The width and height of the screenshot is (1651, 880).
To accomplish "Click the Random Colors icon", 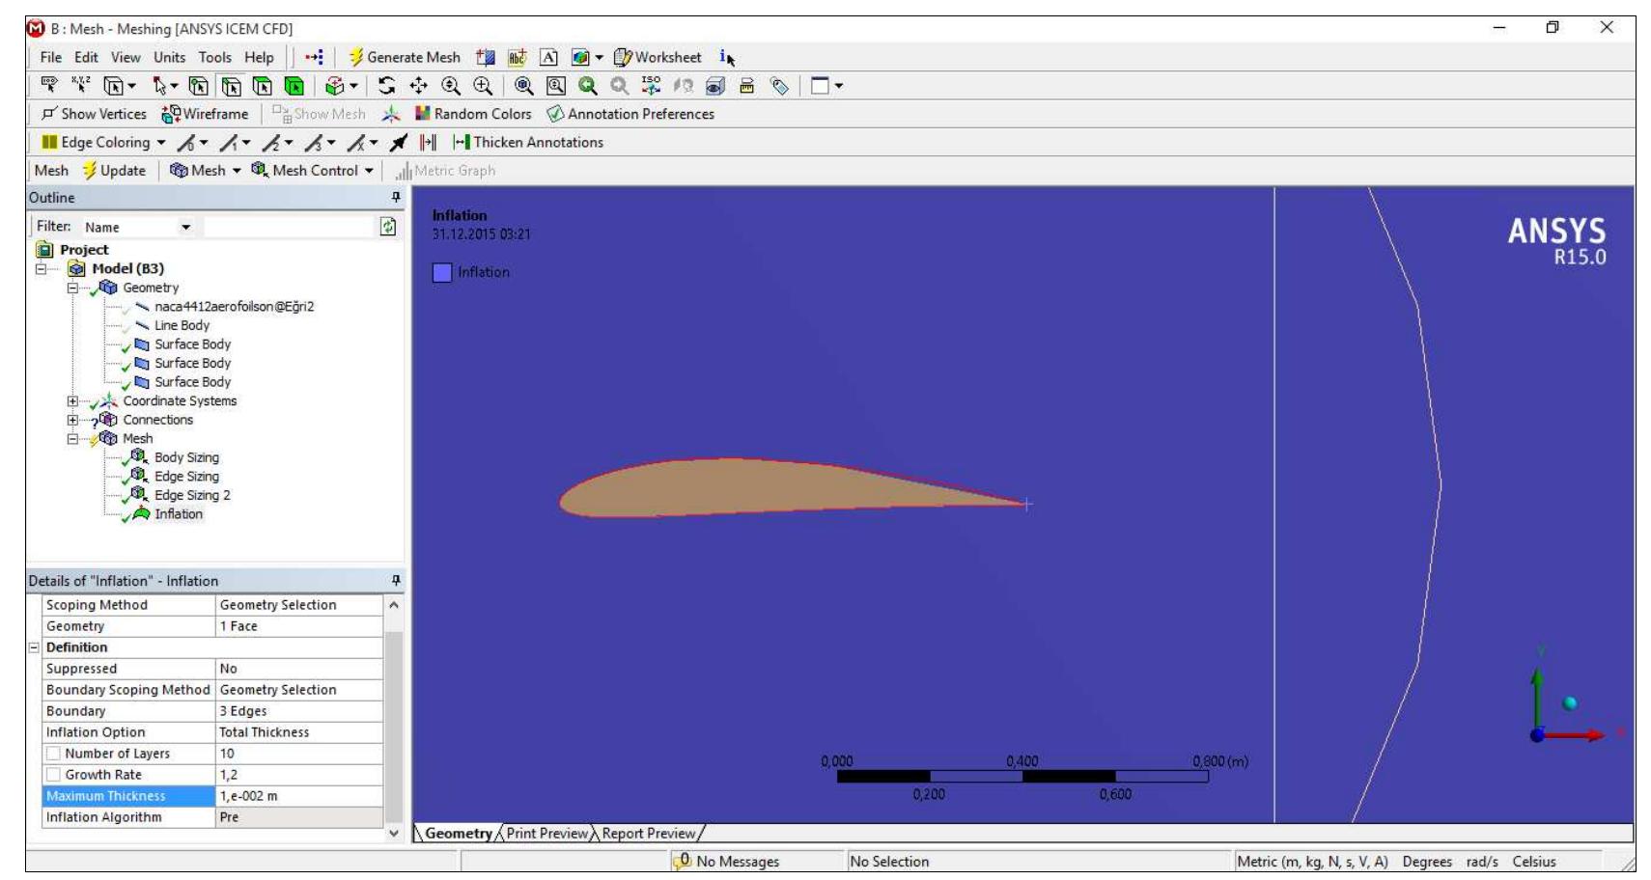I will (x=422, y=113).
